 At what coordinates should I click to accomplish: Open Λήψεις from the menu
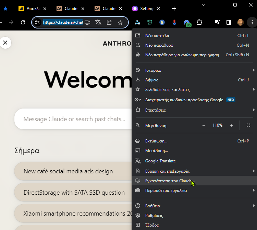(194, 80)
